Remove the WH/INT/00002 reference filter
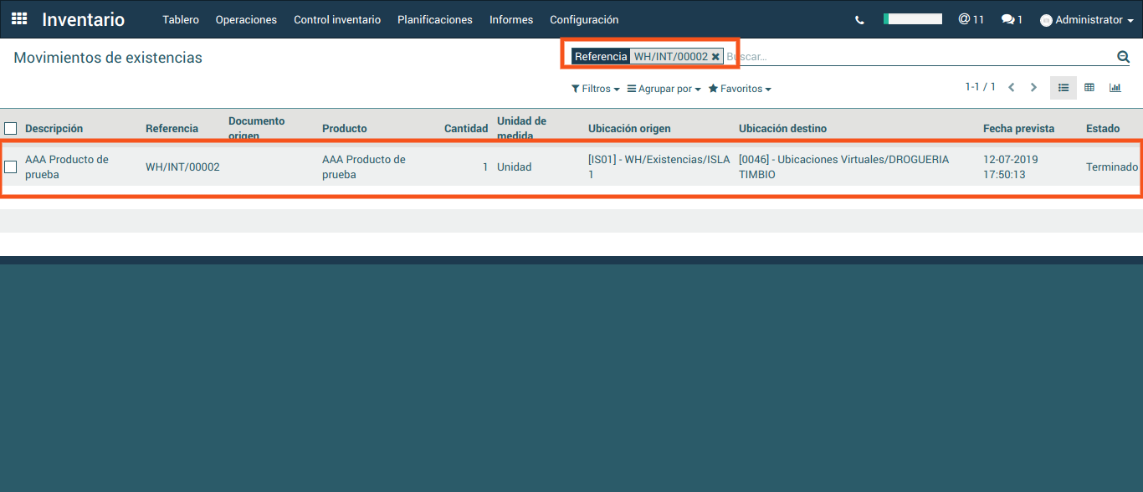This screenshot has height=492, width=1143. (715, 57)
